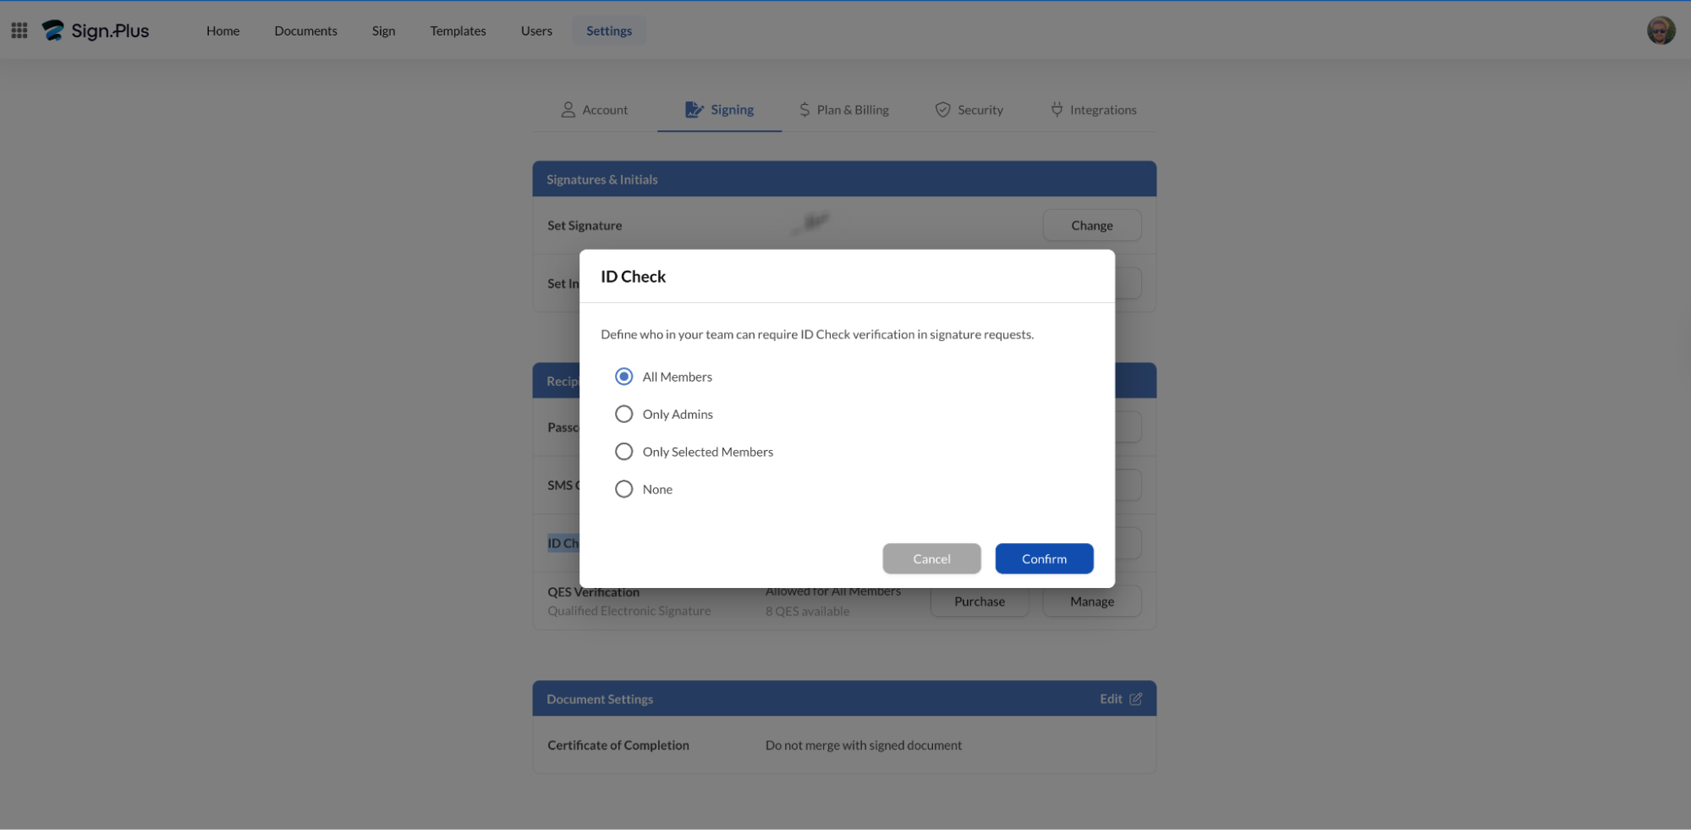The height and width of the screenshot is (830, 1691).
Task: Open the user profile avatar
Action: [x=1661, y=30]
